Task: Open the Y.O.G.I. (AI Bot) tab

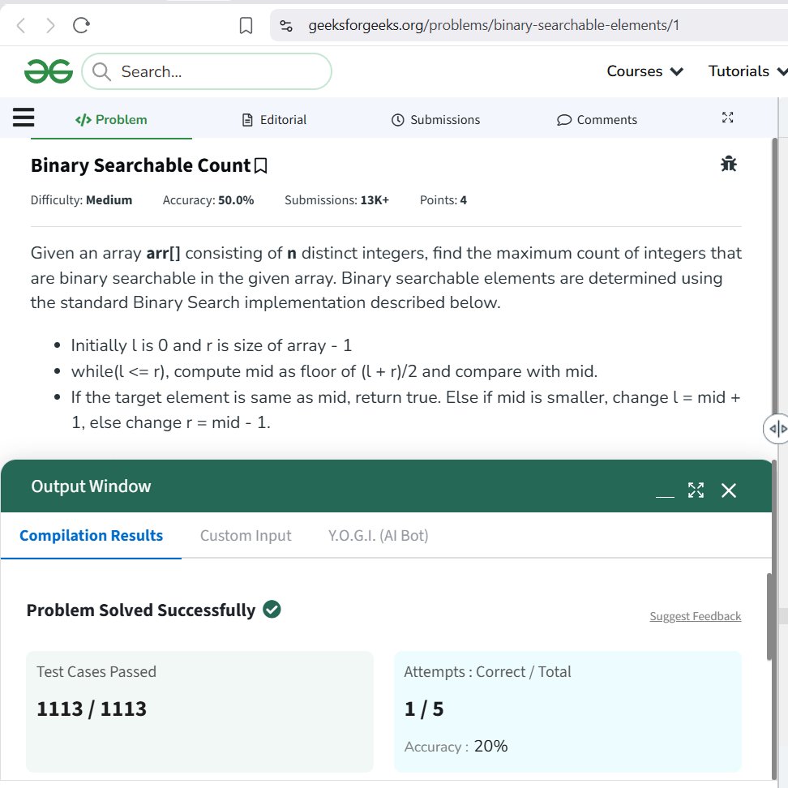Action: (378, 536)
